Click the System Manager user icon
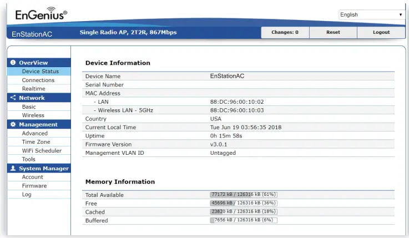The width and height of the screenshot is (409, 238). coord(13,169)
